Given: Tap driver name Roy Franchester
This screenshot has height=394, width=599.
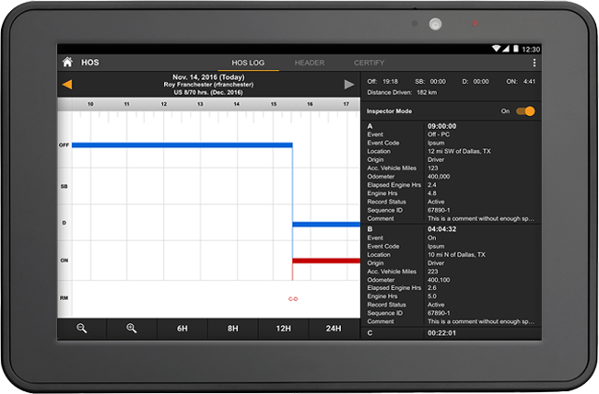Looking at the screenshot, I should pos(208,85).
